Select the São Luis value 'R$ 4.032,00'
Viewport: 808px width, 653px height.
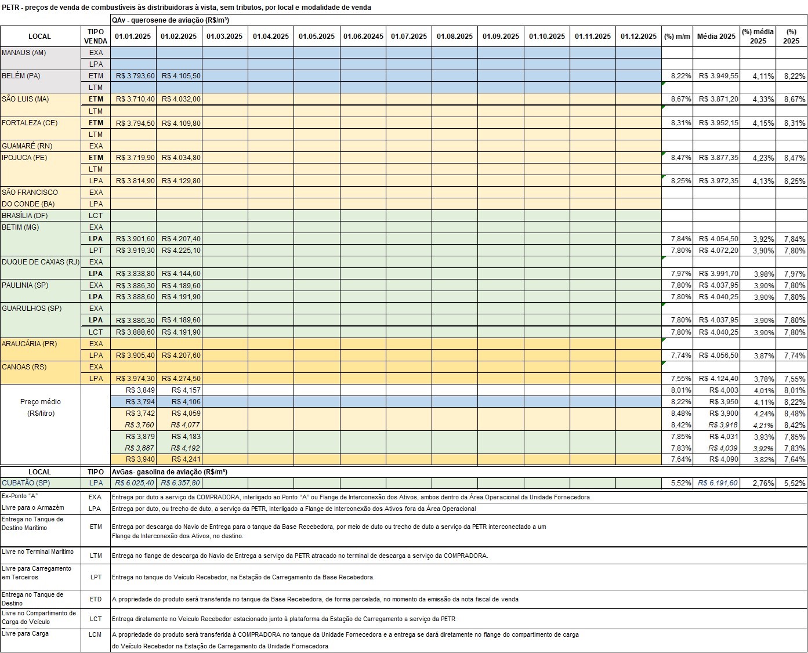coord(179,99)
